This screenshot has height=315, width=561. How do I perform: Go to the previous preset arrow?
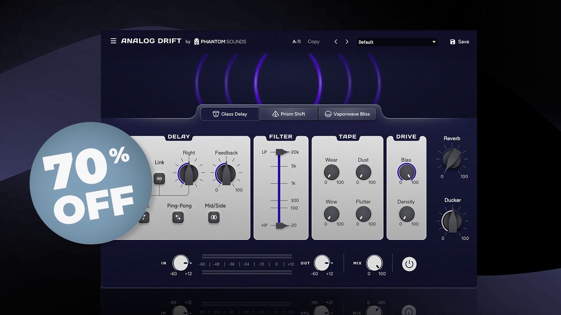pyautogui.click(x=336, y=42)
